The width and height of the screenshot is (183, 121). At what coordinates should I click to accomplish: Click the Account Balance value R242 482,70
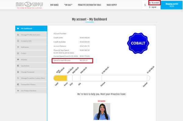click(84, 46)
